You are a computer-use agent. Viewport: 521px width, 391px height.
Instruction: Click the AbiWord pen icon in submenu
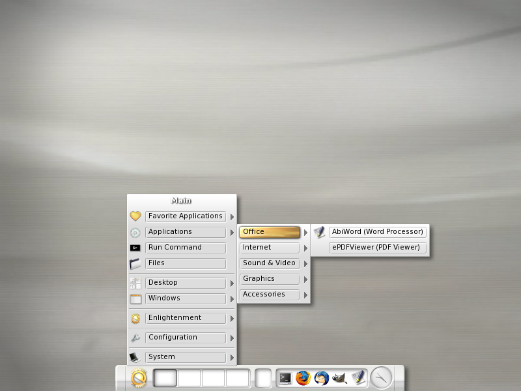tap(319, 232)
